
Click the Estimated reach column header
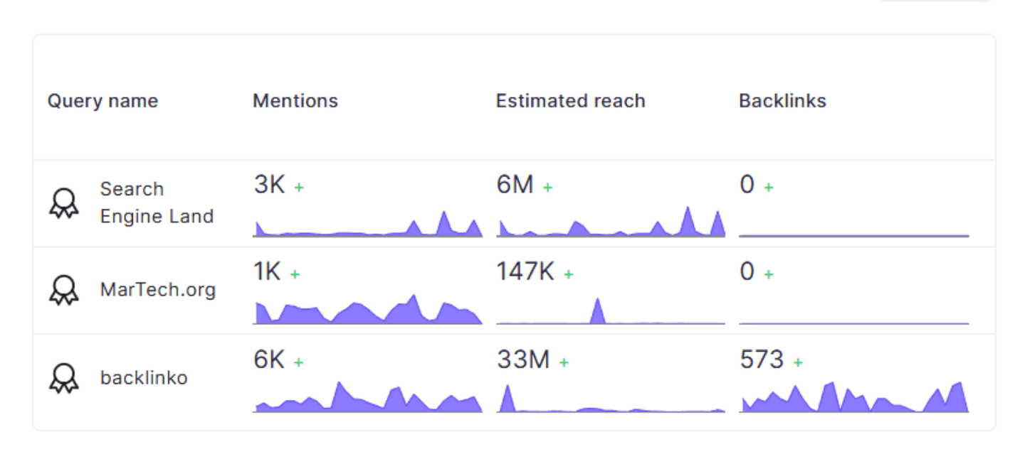(x=570, y=101)
